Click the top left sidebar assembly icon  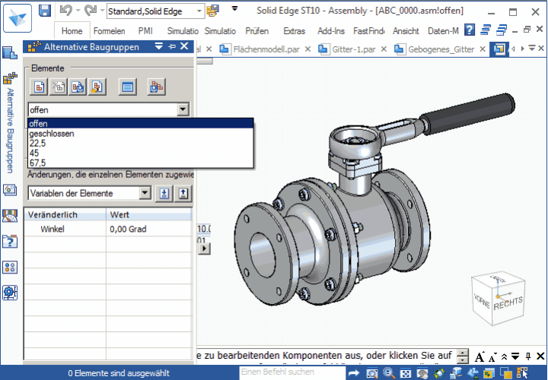(x=10, y=52)
